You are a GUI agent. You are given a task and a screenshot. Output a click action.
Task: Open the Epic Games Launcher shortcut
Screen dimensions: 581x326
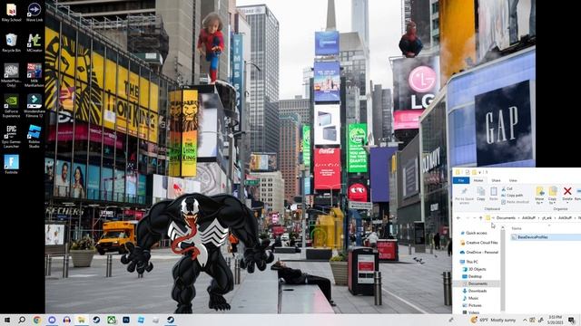pyautogui.click(x=11, y=137)
